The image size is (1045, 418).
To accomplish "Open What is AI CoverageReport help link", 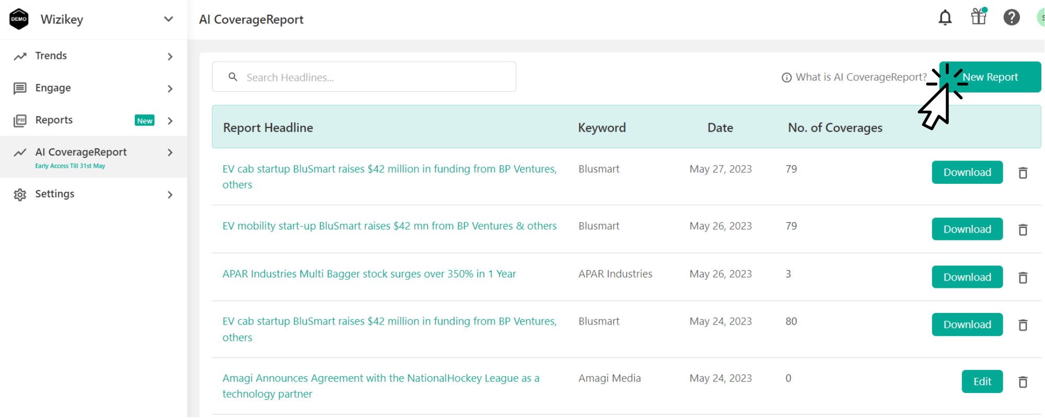I will click(861, 77).
